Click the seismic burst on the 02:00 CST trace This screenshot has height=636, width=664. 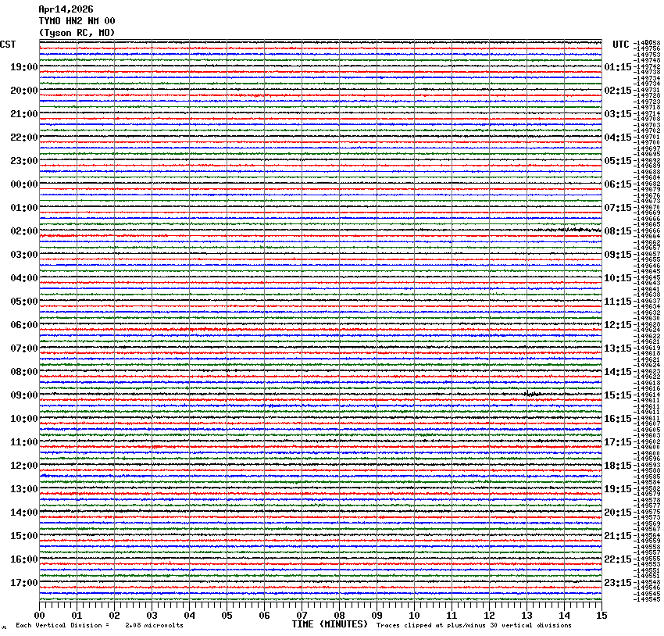[x=570, y=230]
